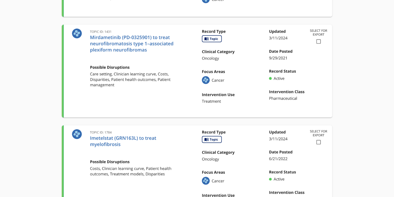
Task: Click the book icon inside Mirdametinib's Topic badge
Action: [206, 39]
